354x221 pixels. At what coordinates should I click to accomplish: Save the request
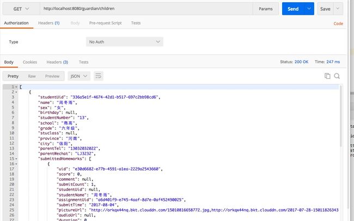(325, 9)
